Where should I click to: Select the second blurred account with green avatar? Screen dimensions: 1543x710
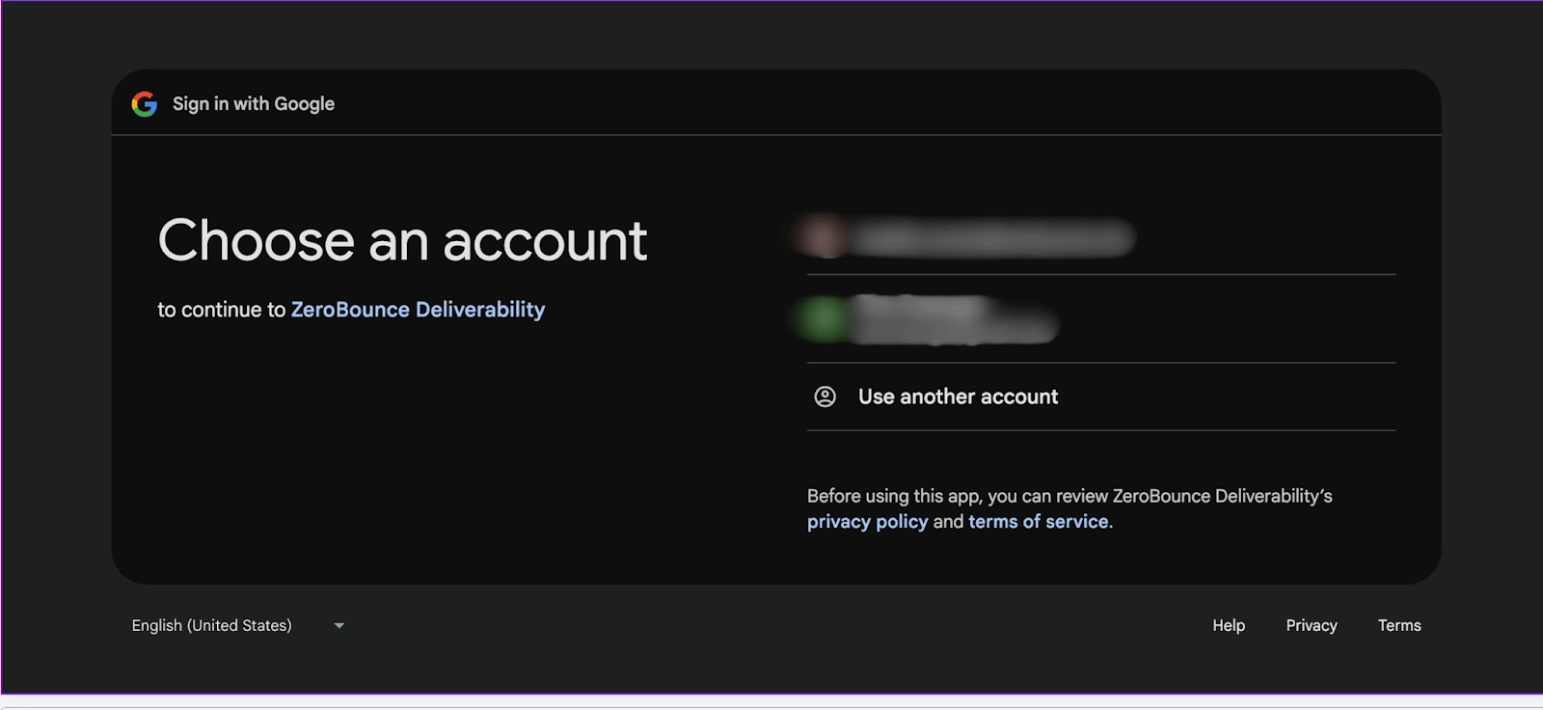point(1101,319)
